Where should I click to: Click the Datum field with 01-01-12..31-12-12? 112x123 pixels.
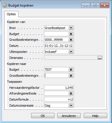coord(59,46)
